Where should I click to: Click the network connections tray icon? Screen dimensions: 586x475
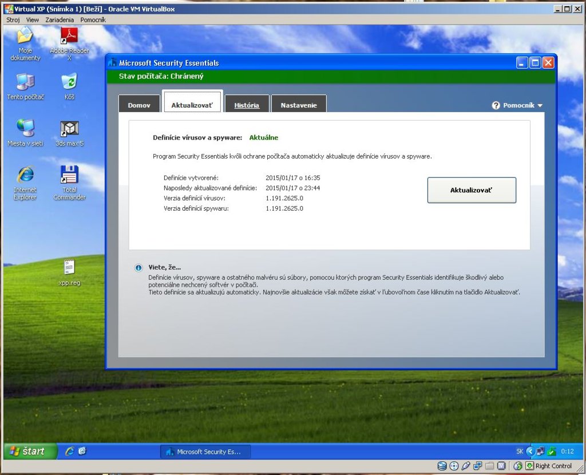point(540,452)
